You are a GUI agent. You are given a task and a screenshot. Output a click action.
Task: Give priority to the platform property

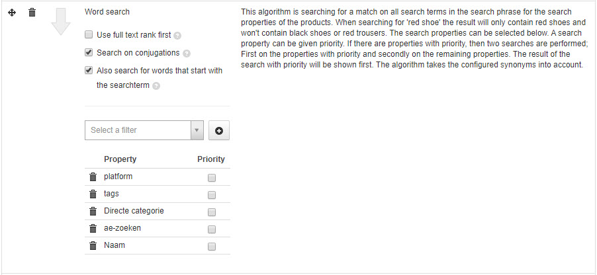pyautogui.click(x=212, y=178)
